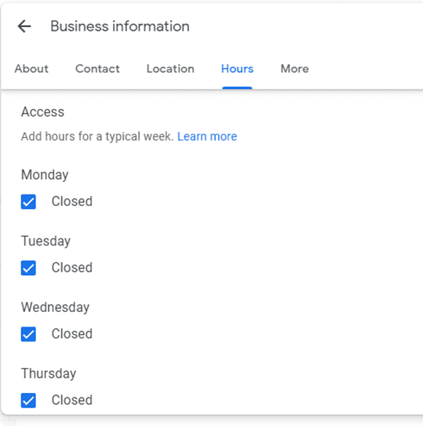Uncheck the Monday Closed checkbox

28,202
